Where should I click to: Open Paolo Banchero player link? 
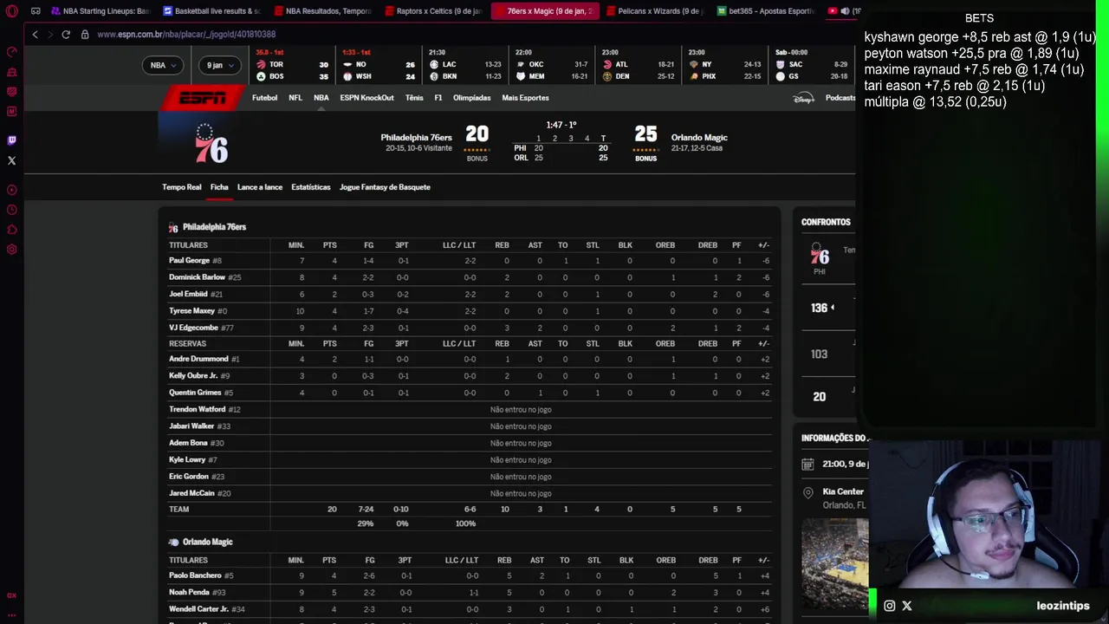pyautogui.click(x=195, y=575)
